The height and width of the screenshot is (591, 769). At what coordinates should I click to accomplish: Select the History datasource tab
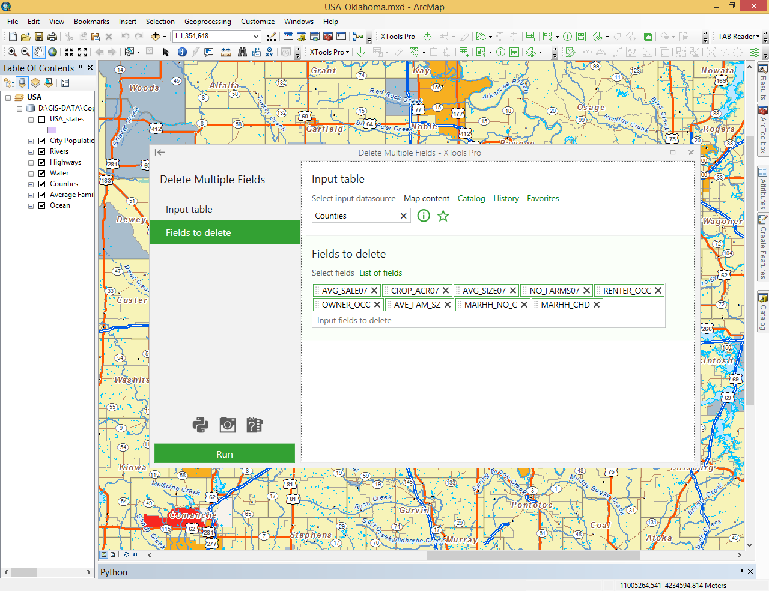click(506, 199)
